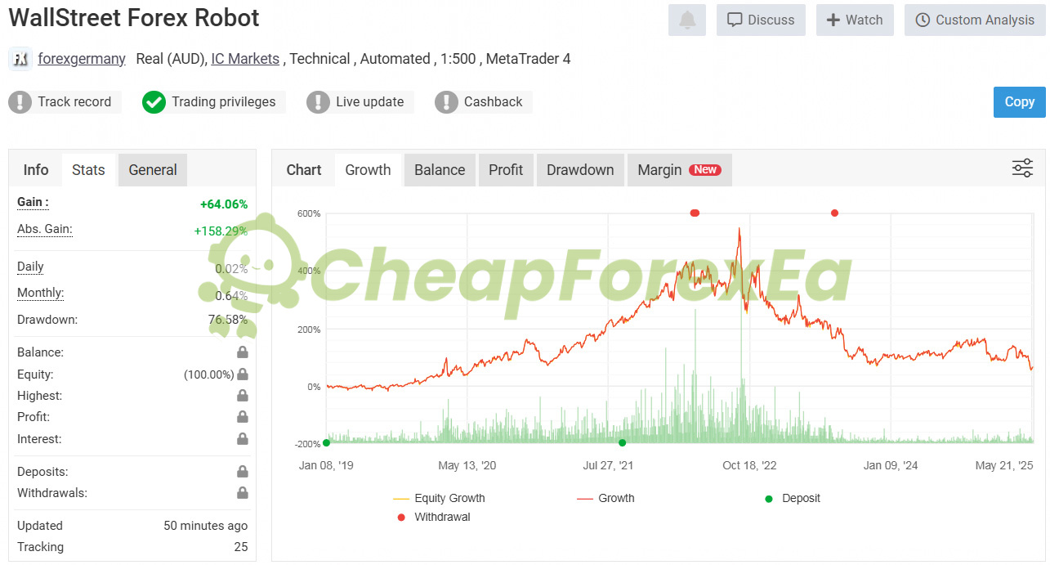Click the blue Copy button

click(1020, 102)
